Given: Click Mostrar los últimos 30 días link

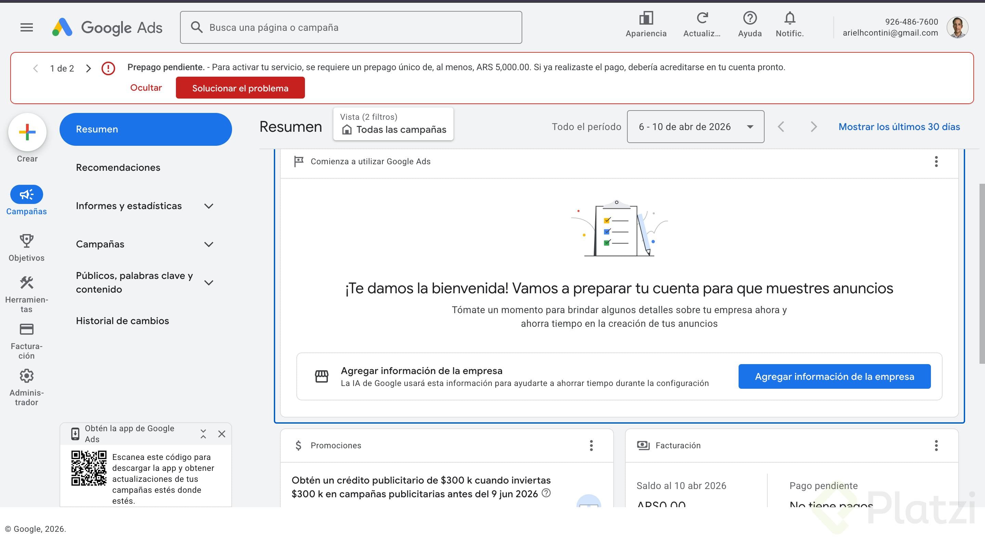Looking at the screenshot, I should click(x=899, y=127).
